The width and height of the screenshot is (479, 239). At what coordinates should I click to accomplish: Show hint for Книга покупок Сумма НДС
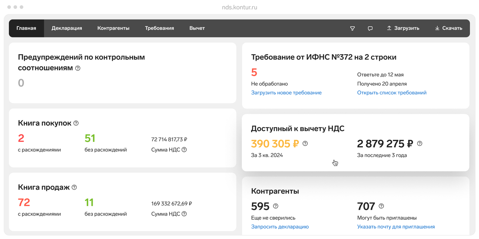(x=184, y=150)
